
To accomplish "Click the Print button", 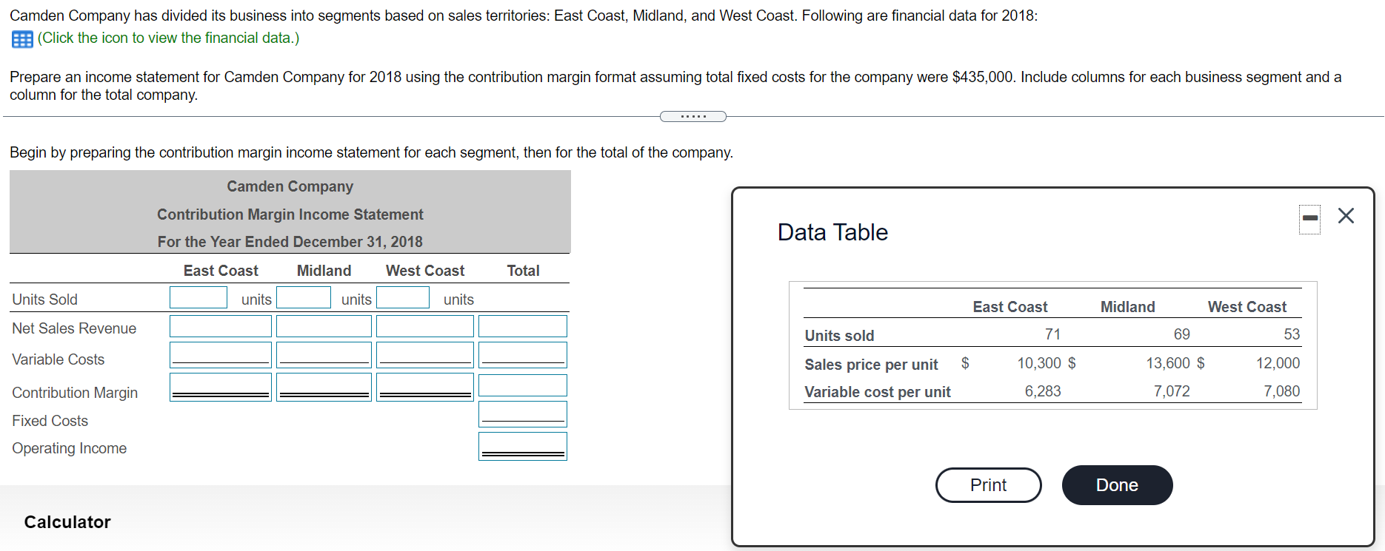I will coord(988,485).
